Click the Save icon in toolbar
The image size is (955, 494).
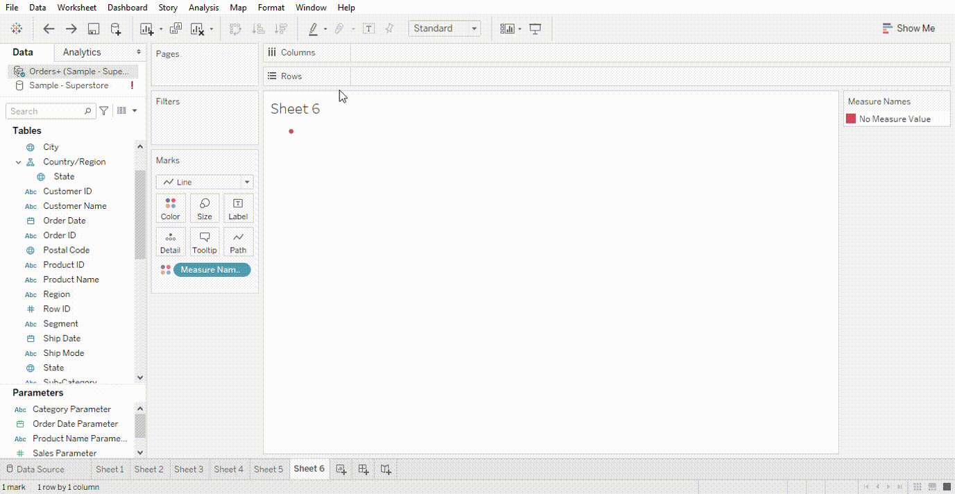pos(94,28)
